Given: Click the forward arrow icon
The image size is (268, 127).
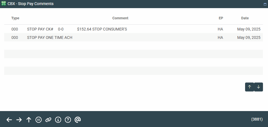Looking at the screenshot, I should (x=19, y=120).
